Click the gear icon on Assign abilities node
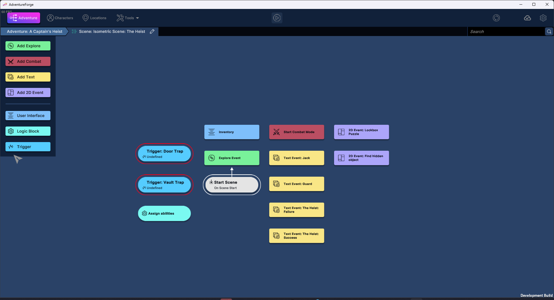The image size is (554, 300). tap(144, 214)
